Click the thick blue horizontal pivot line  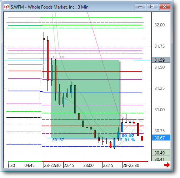[75, 92]
